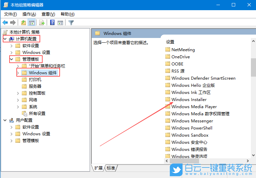Select Windows 设置 under 用户配置

point(36,134)
